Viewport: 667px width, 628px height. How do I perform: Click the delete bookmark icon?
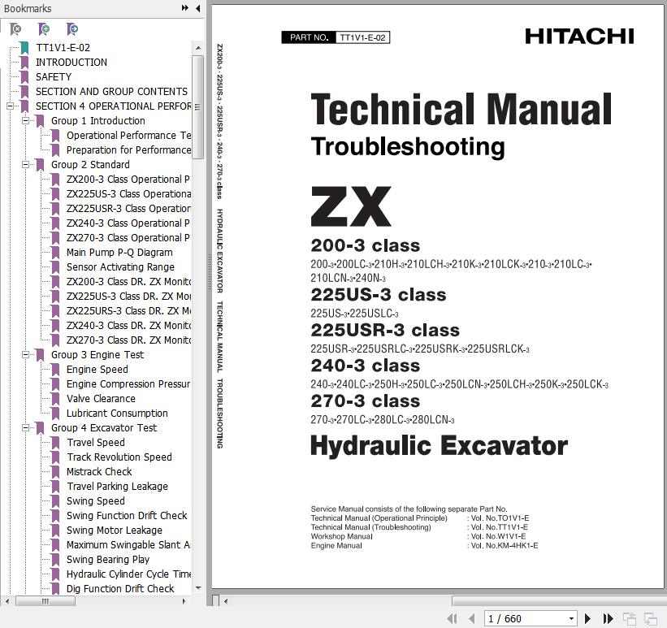point(15,29)
